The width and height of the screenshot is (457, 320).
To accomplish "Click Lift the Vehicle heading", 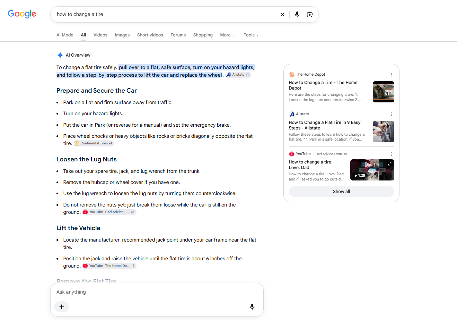I will click(78, 228).
